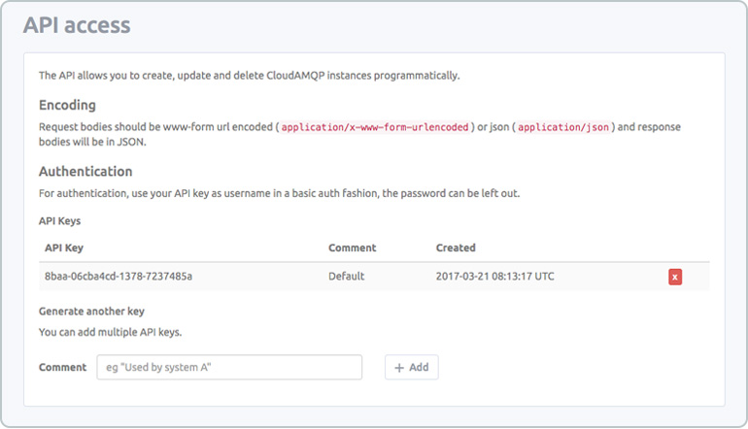Image resolution: width=748 pixels, height=429 pixels.
Task: Click the application/x-www-form-urlencoded code snippet
Action: (x=375, y=127)
